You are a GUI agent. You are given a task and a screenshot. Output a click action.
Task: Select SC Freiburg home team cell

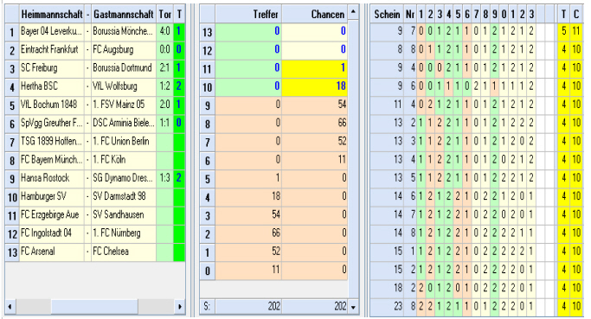51,68
